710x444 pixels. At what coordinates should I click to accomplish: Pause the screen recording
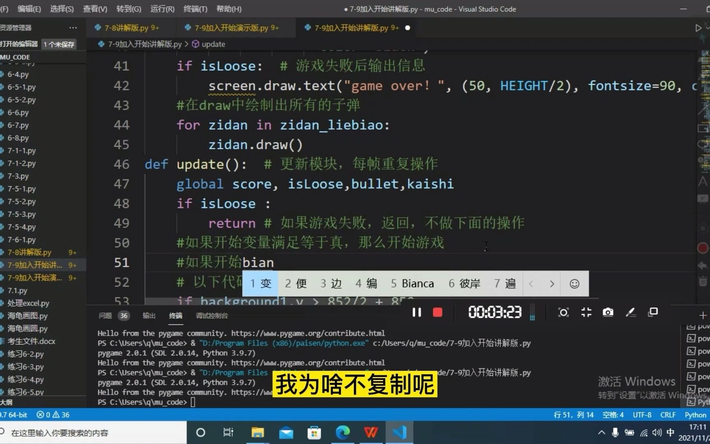[x=416, y=312]
